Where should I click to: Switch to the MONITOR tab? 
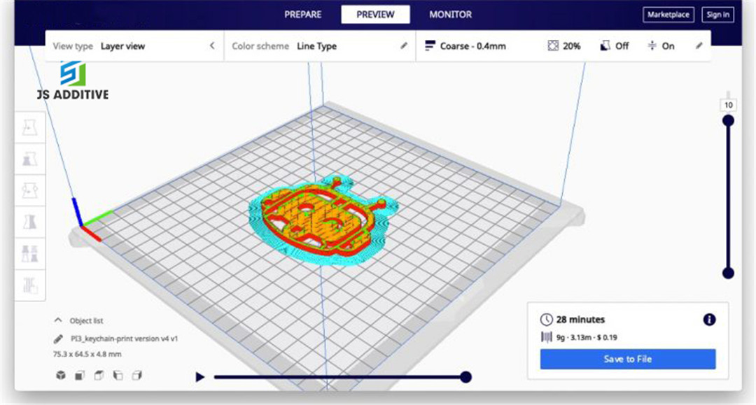coord(450,14)
